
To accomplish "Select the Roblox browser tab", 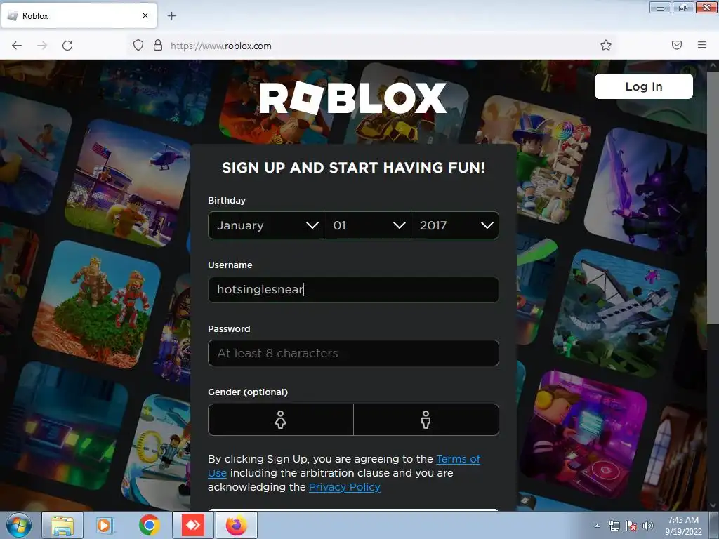I will [x=79, y=15].
